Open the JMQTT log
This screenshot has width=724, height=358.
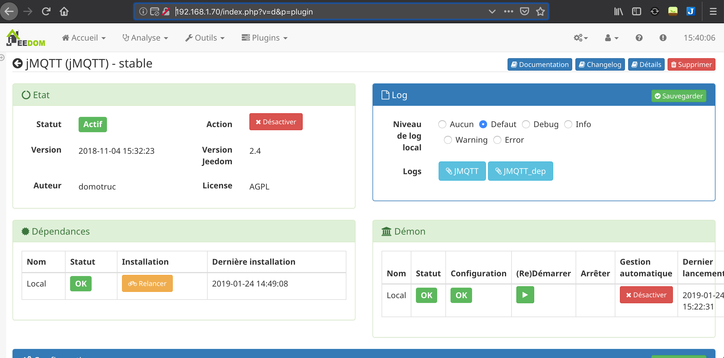click(462, 171)
